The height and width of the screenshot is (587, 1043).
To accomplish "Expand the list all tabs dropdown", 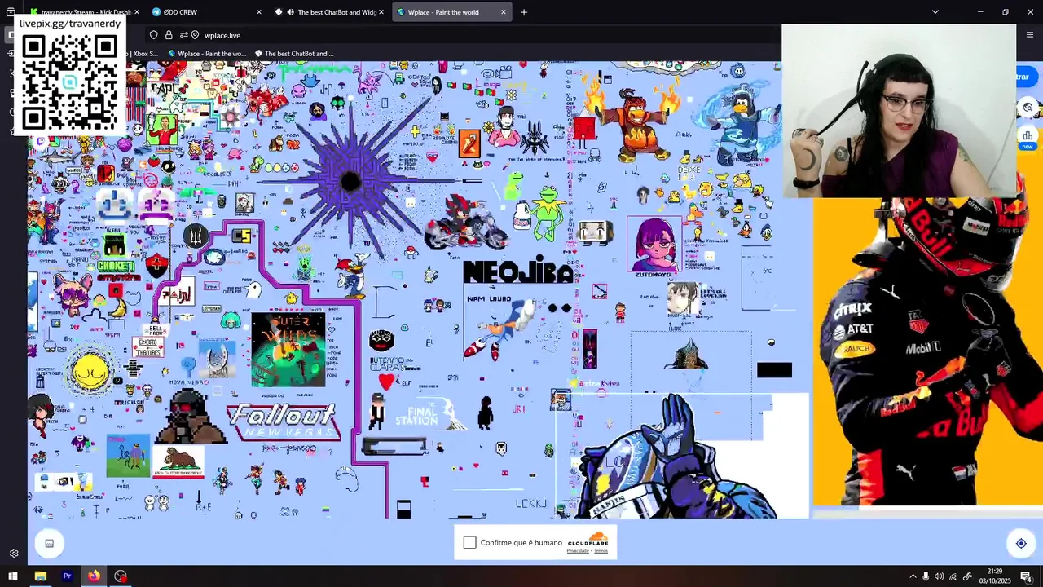I will click(x=935, y=12).
